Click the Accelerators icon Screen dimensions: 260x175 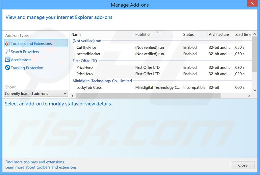point(8,60)
